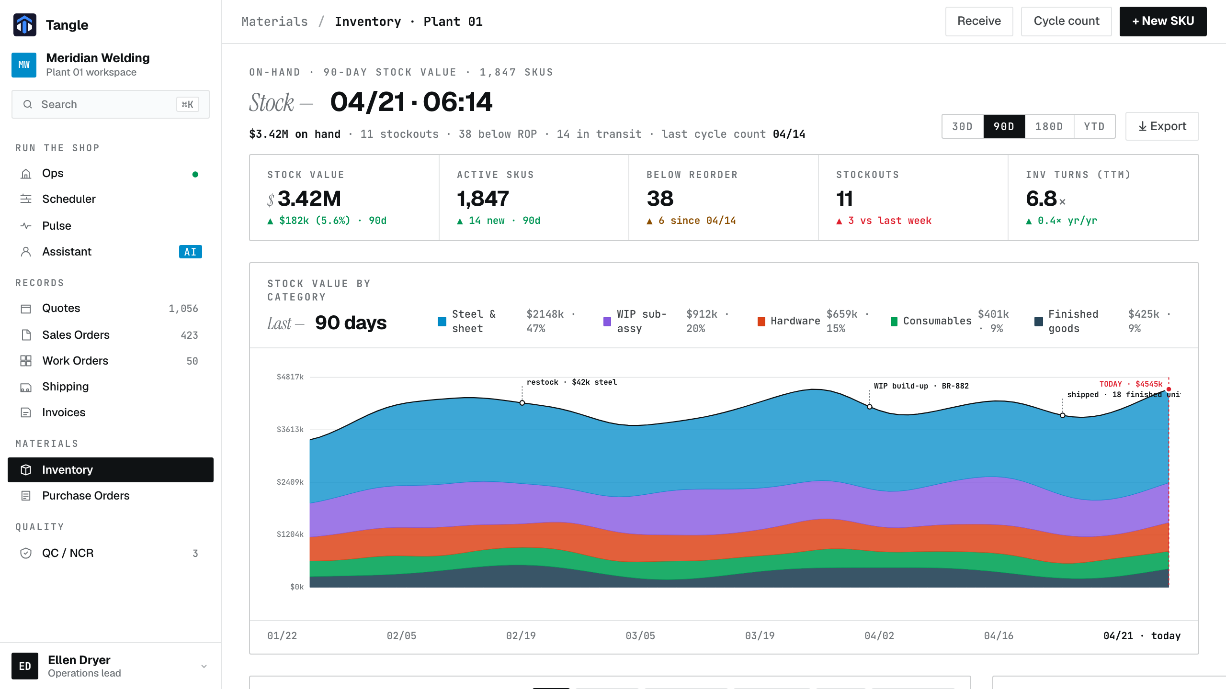
Task: Select the 90D time range
Action: click(1004, 126)
